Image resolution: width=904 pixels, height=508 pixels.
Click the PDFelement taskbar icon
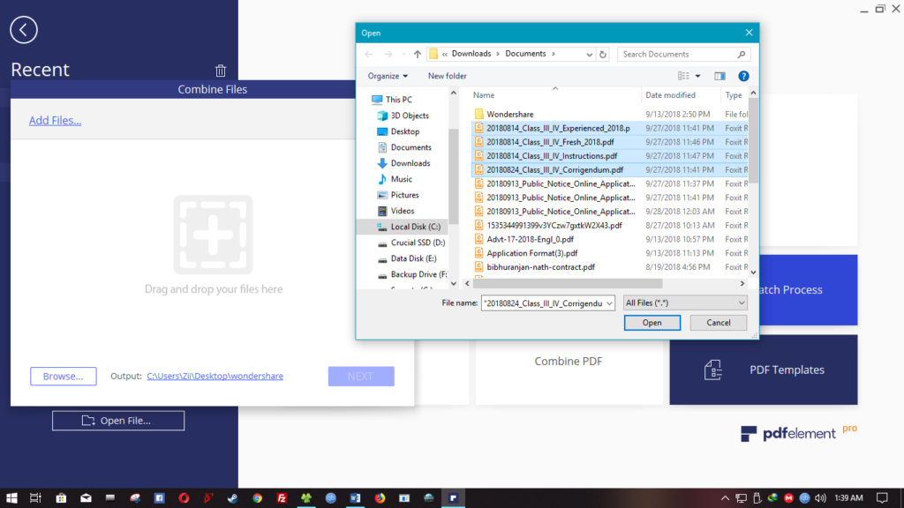click(x=453, y=498)
